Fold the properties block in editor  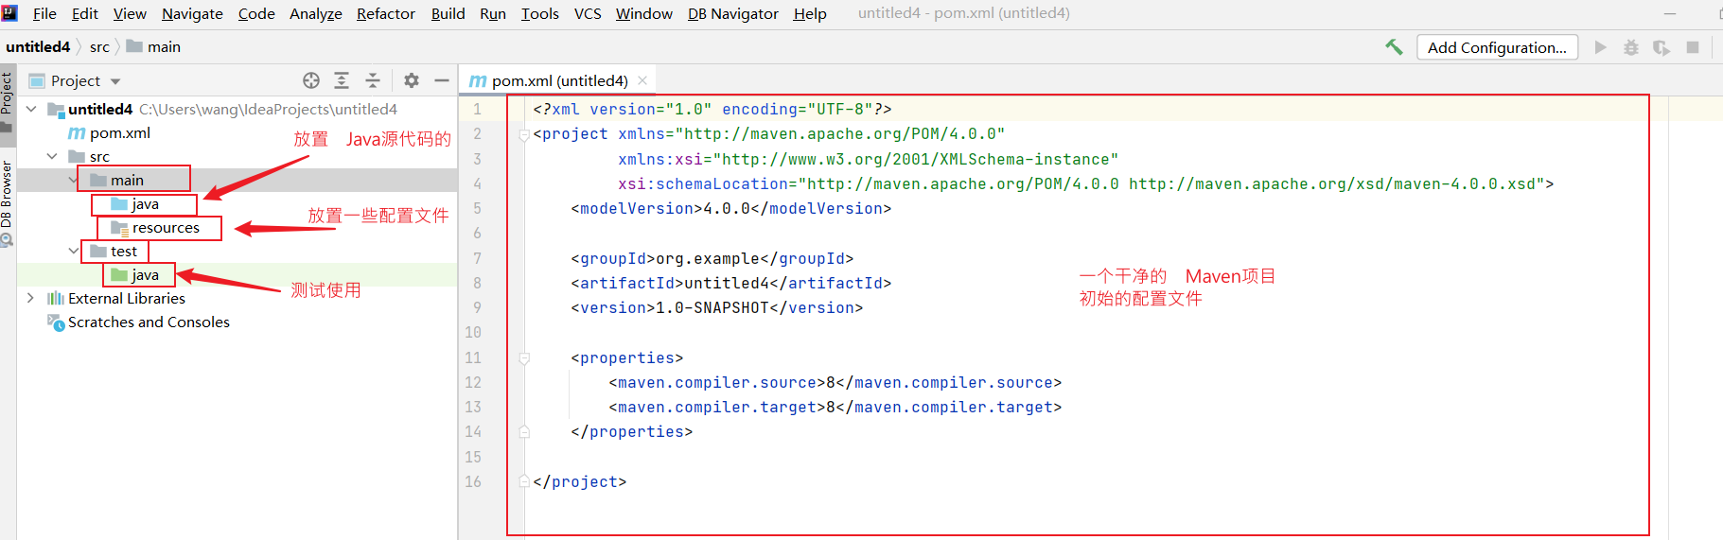pyautogui.click(x=524, y=358)
